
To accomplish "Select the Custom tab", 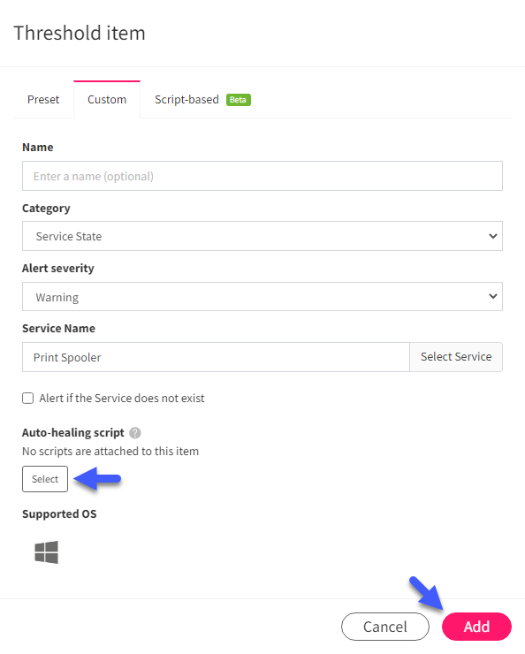I will point(107,100).
